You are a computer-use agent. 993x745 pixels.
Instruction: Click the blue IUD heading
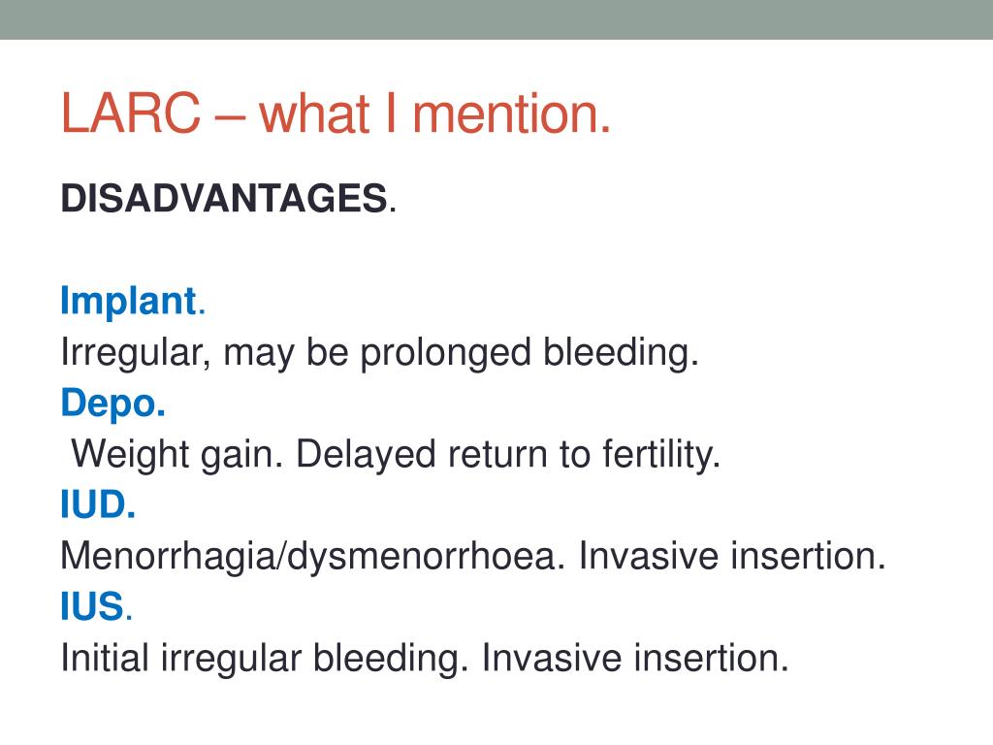tap(98, 504)
